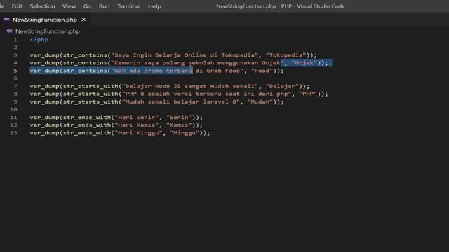Click the "Minggu" second argument on line 13
449x252 pixels.
coord(185,133)
